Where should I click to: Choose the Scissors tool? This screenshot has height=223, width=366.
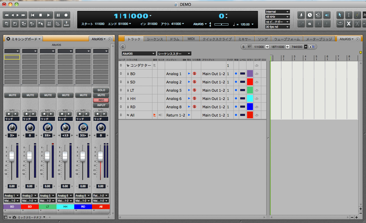(x=357, y=24)
